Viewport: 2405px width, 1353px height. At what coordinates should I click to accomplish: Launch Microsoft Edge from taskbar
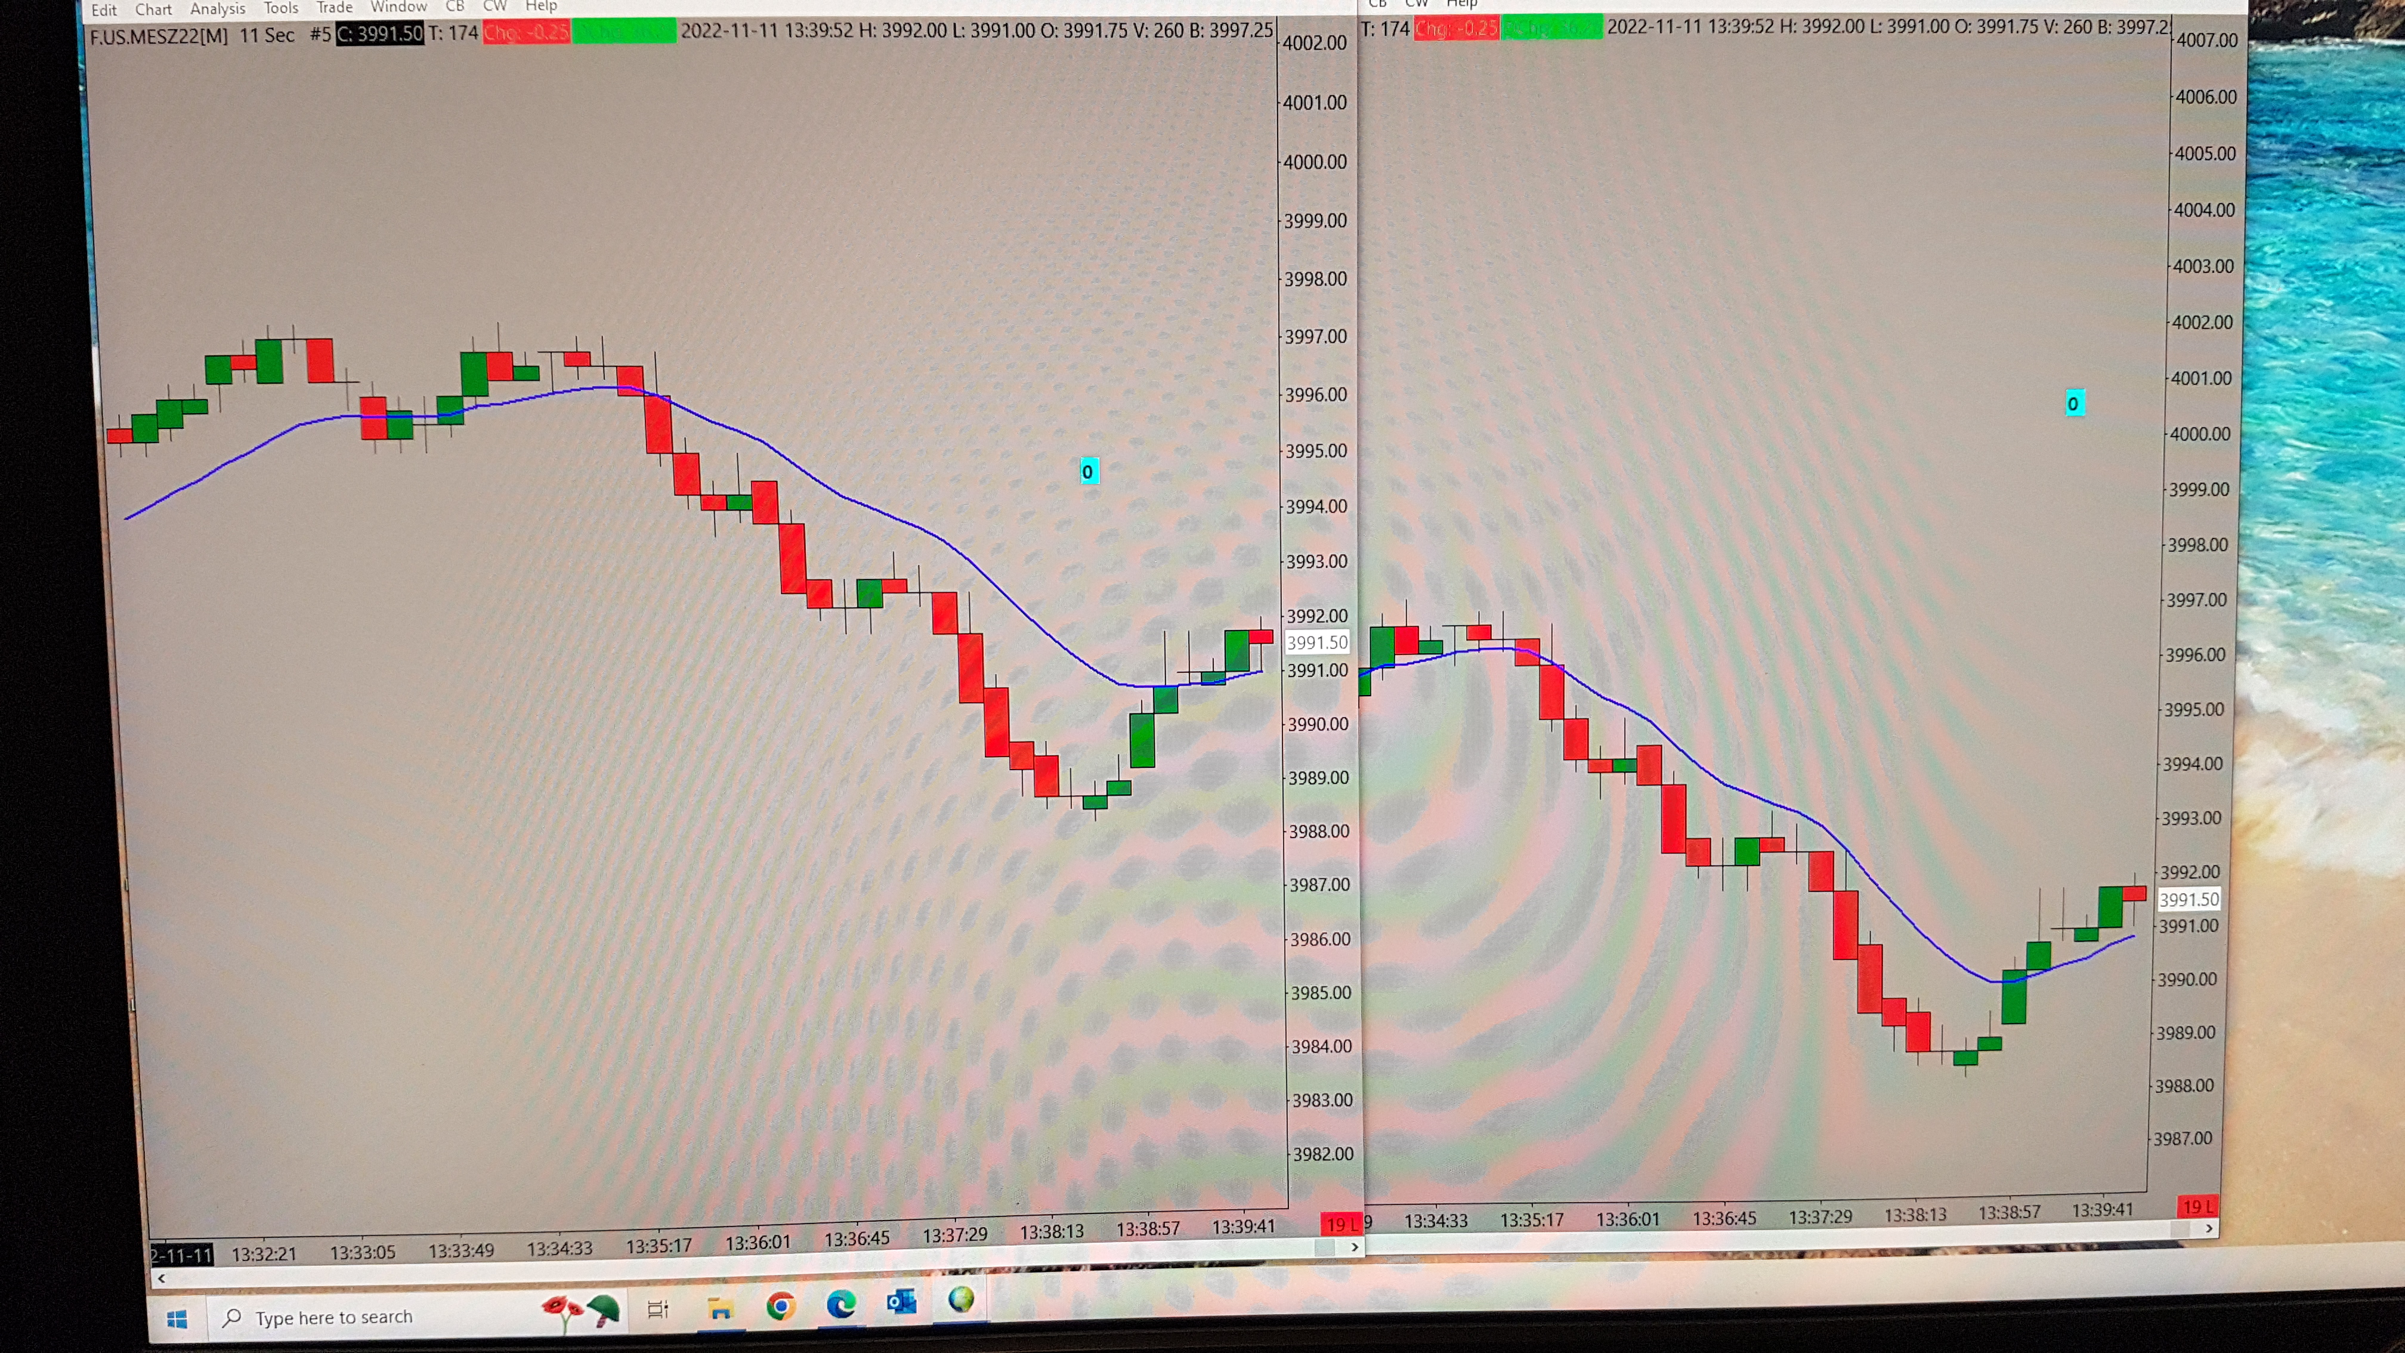pyautogui.click(x=841, y=1305)
